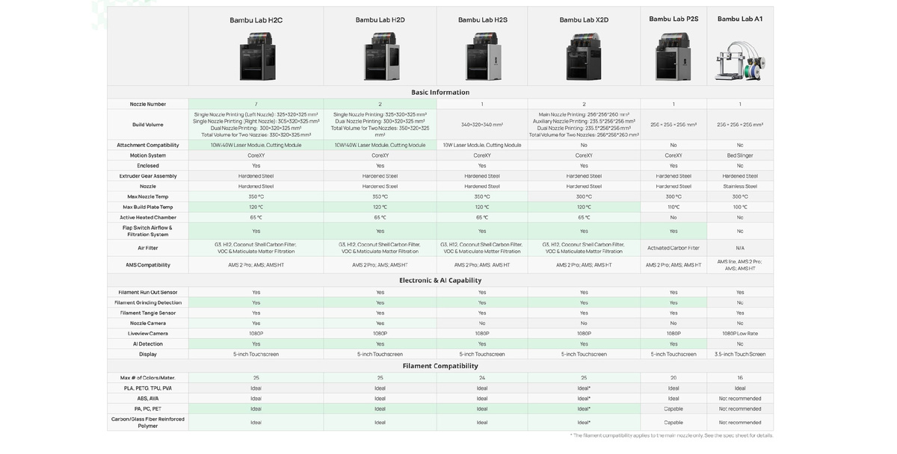Select the "Bambu Lab A1" column title
Image resolution: width=897 pixels, height=454 pixels.
click(x=740, y=19)
